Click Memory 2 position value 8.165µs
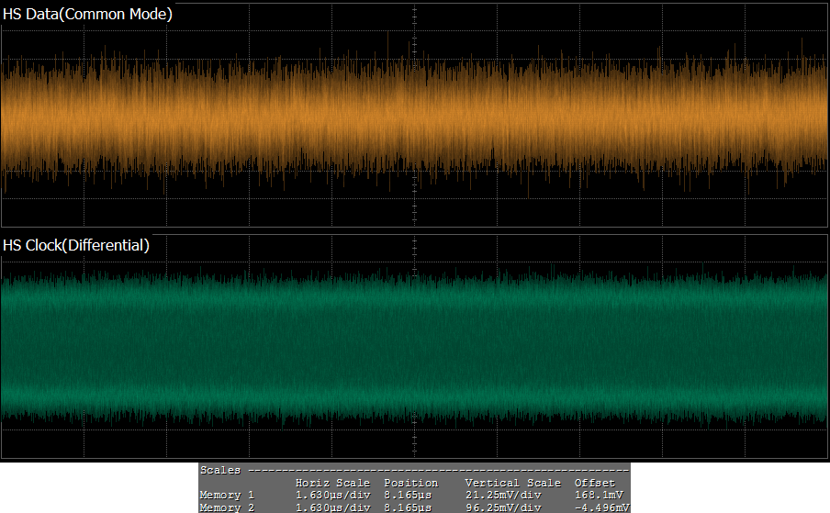The width and height of the screenshot is (830, 513). click(x=408, y=507)
